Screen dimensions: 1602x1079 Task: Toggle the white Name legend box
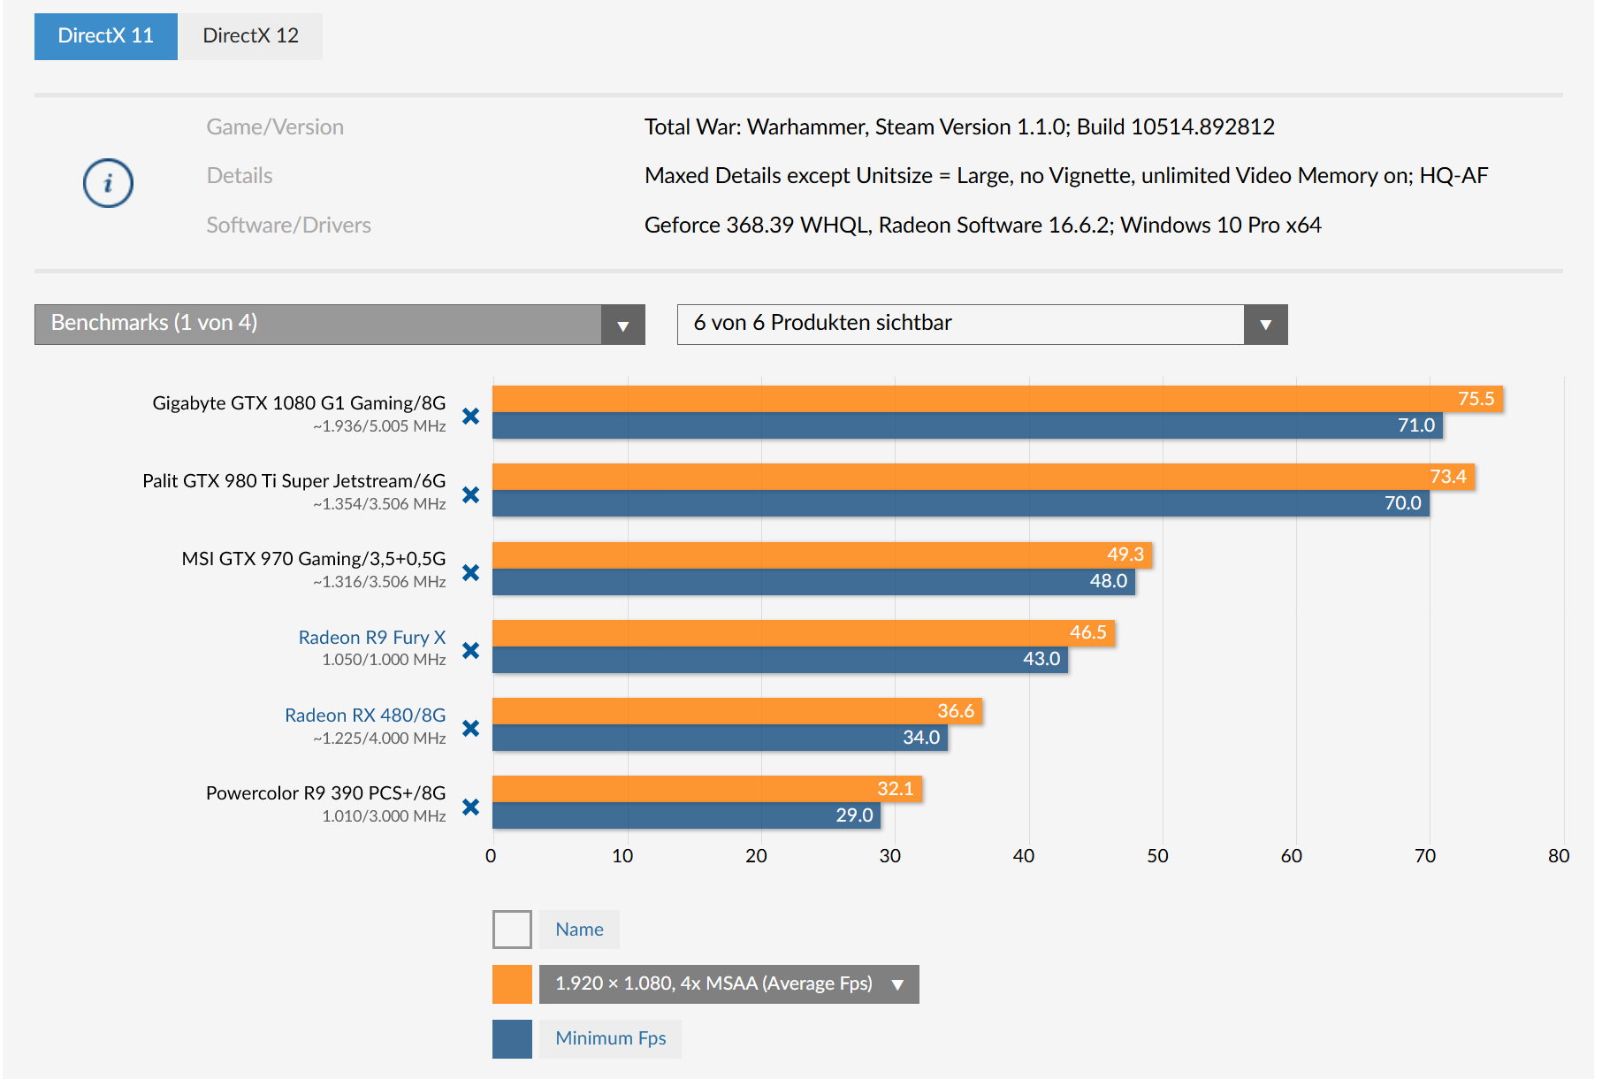(512, 930)
